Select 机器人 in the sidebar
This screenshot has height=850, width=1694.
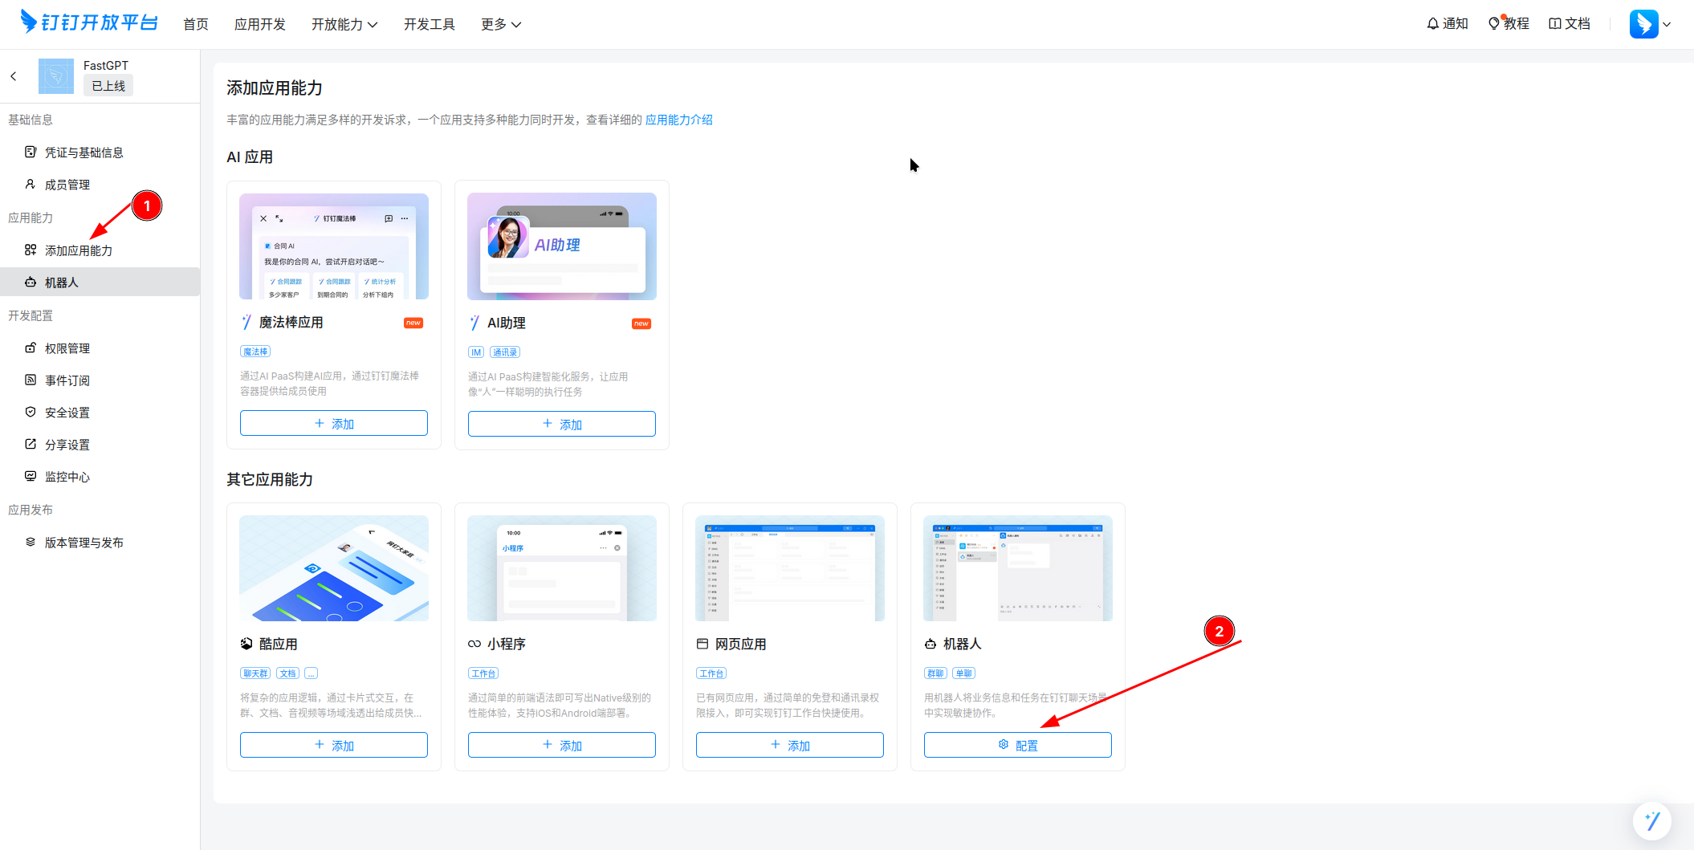click(x=62, y=283)
